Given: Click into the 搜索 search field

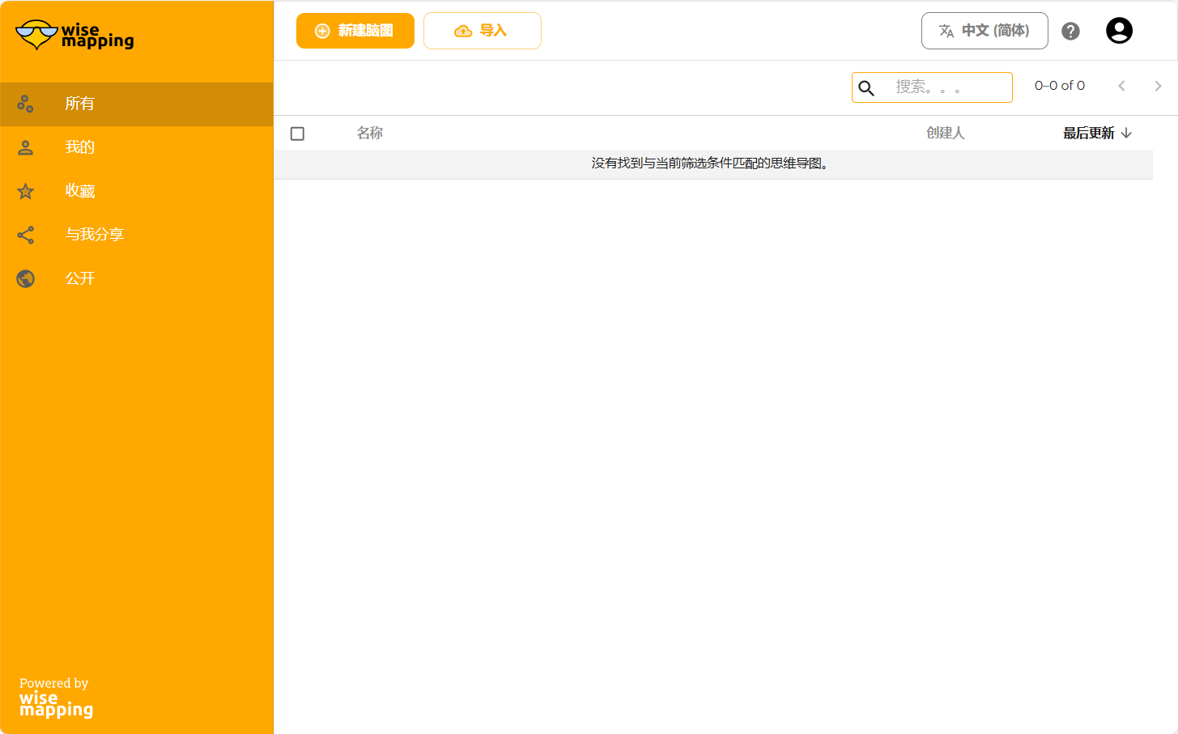Looking at the screenshot, I should tap(943, 87).
